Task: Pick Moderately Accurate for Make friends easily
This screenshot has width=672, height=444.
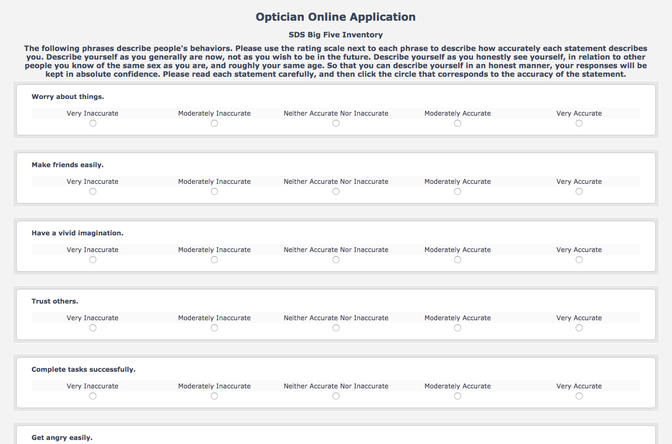Action: pos(458,191)
